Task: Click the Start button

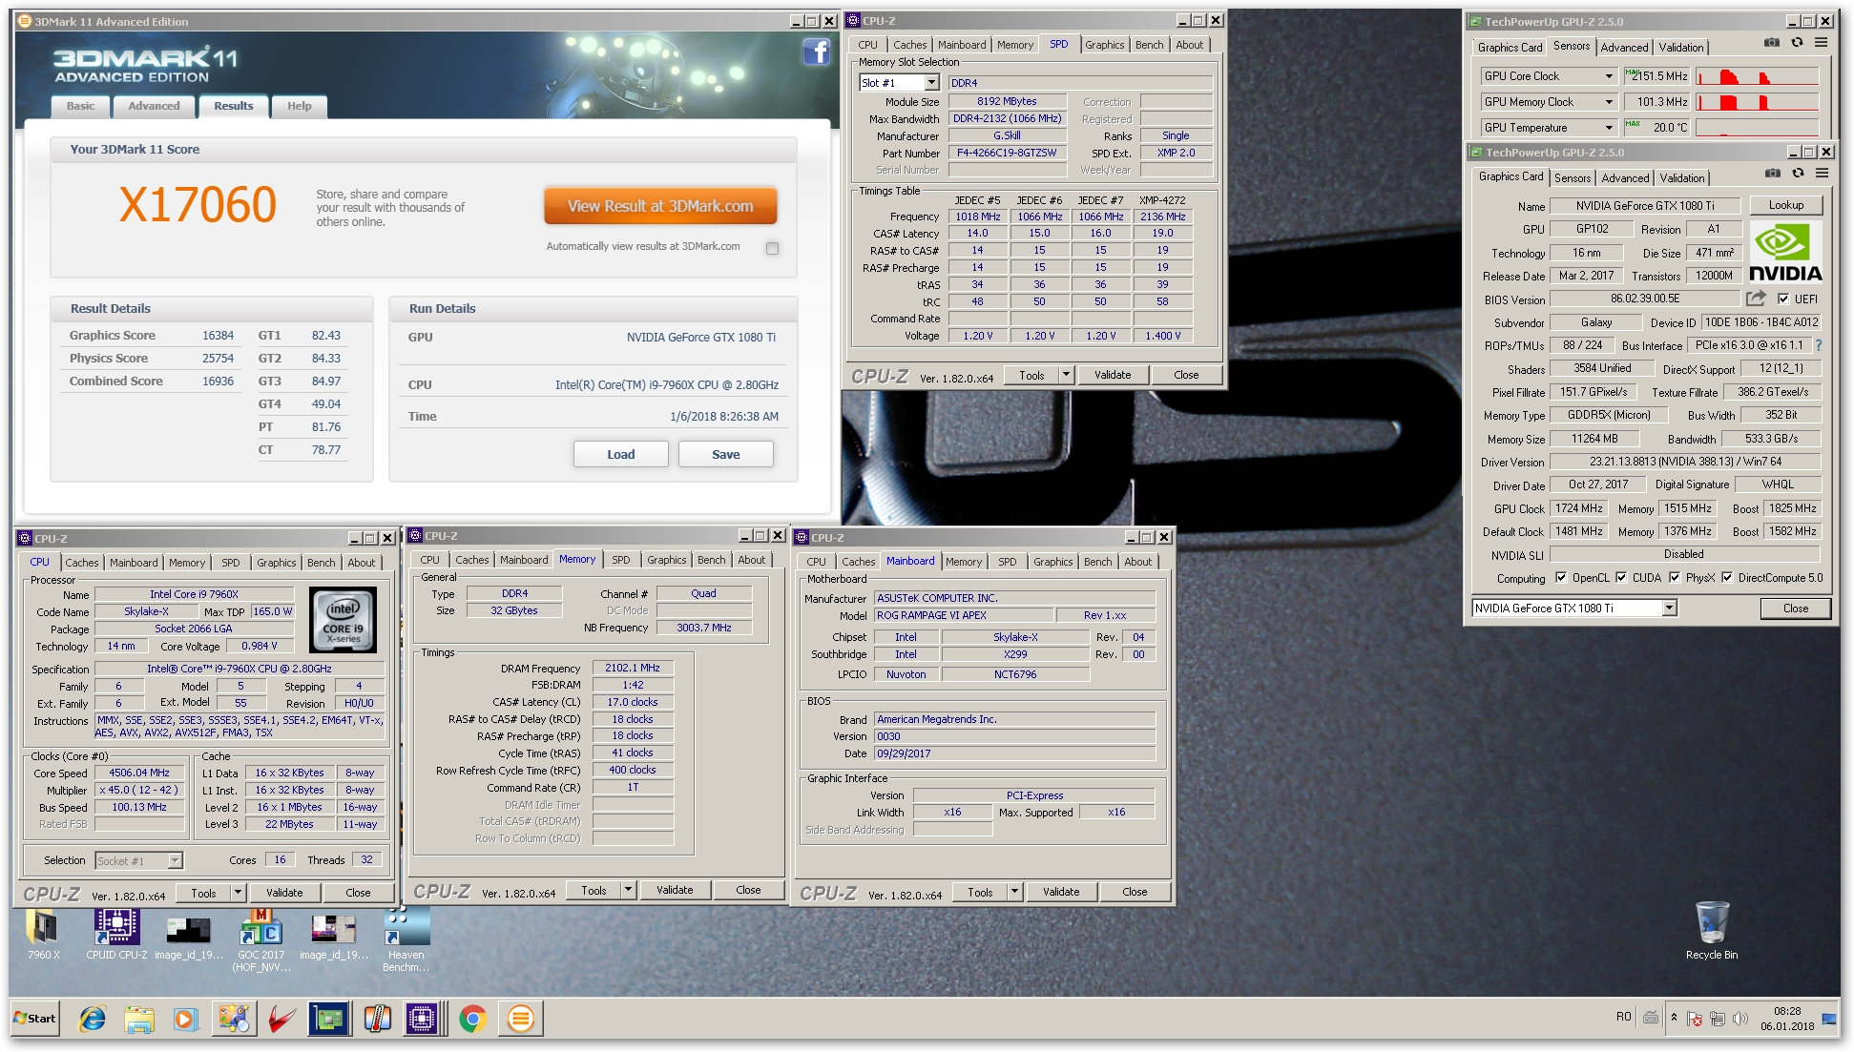Action: (34, 1019)
